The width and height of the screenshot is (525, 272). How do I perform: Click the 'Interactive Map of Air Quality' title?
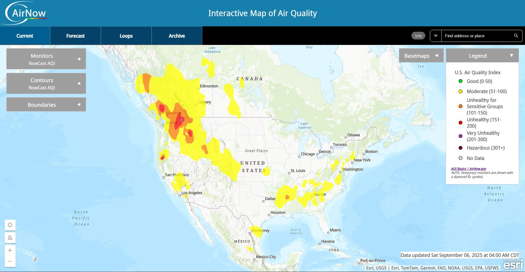pyautogui.click(x=263, y=13)
